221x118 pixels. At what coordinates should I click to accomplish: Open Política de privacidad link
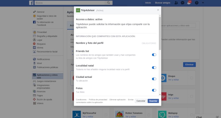point(98,100)
